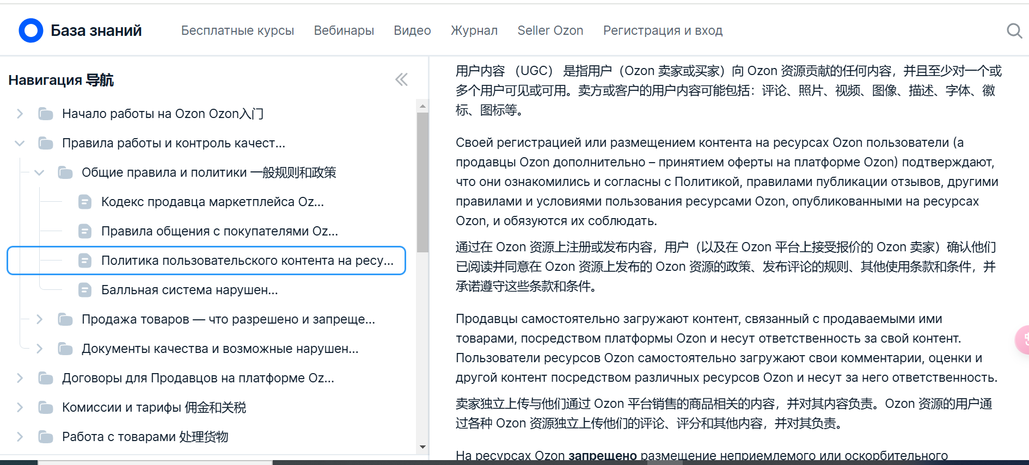This screenshot has width=1029, height=465.
Task: Click document icon beside Кодекс продавца маркетплейса
Action: (85, 202)
